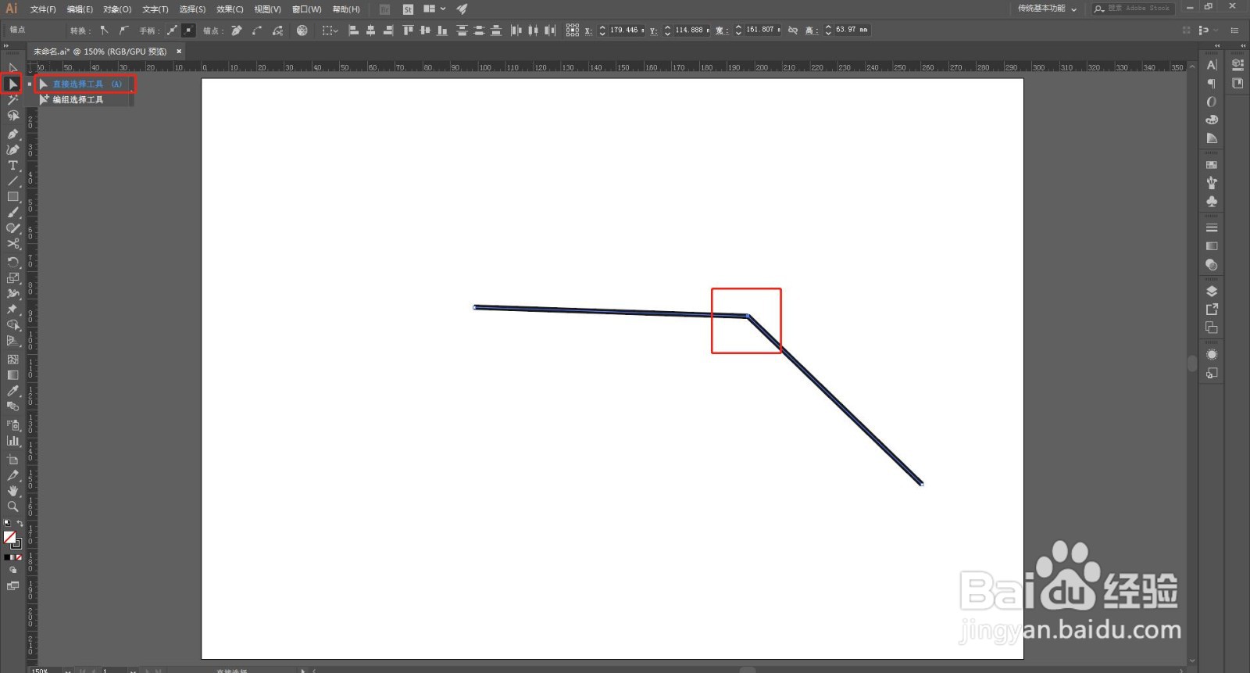Select the Eyedropper tool
The height and width of the screenshot is (673, 1250).
click(x=12, y=391)
